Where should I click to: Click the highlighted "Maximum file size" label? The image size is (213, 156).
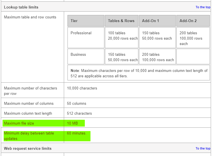click(x=18, y=123)
